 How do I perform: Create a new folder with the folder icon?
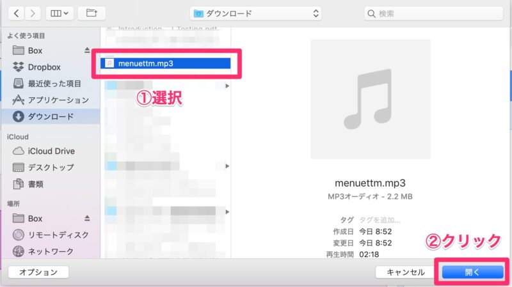pyautogui.click(x=92, y=13)
